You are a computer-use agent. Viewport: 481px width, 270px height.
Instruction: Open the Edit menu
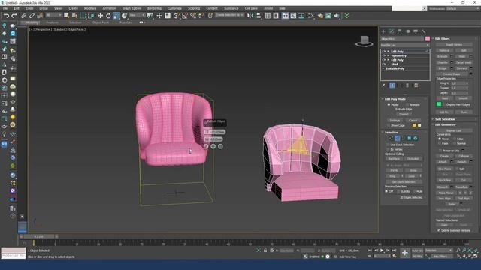(x=17, y=8)
